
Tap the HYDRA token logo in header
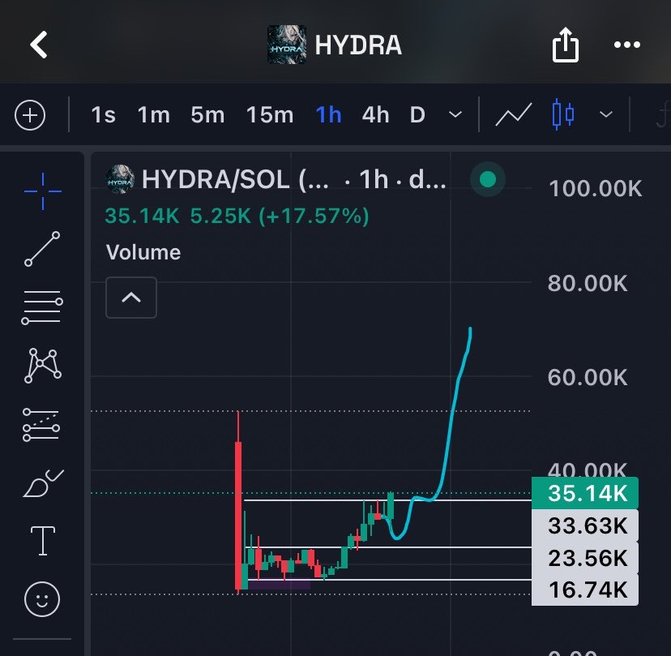(286, 45)
